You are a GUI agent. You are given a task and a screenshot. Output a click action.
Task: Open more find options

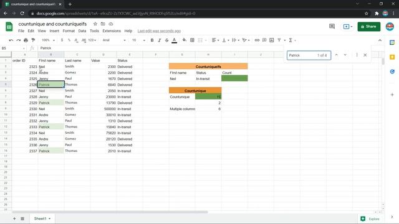coord(357,55)
